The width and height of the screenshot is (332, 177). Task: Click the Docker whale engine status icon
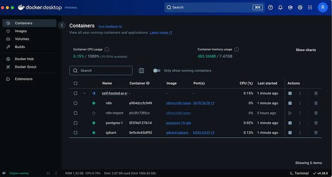(4, 173)
